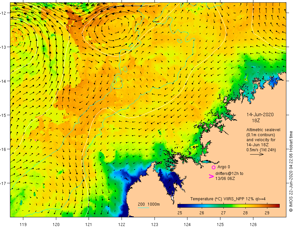Click the '14-Jun-2020' date label
293x227 pixels.
(260, 115)
